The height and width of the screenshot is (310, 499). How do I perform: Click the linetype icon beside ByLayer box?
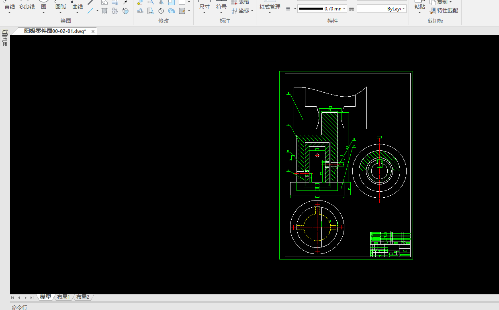click(352, 9)
